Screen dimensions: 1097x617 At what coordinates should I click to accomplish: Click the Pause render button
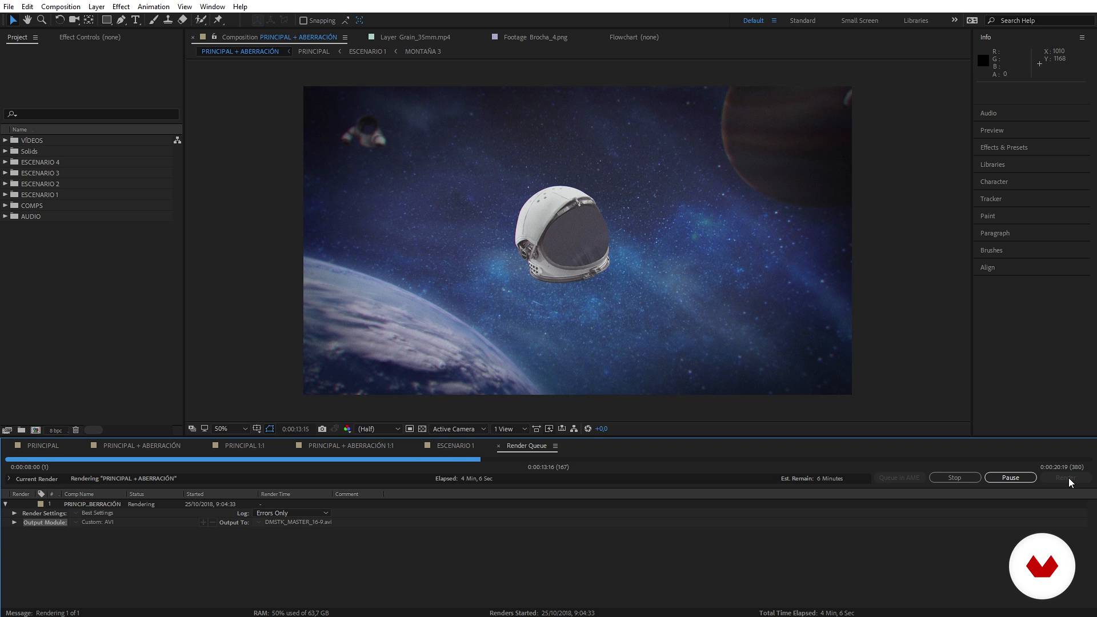[x=1010, y=478]
